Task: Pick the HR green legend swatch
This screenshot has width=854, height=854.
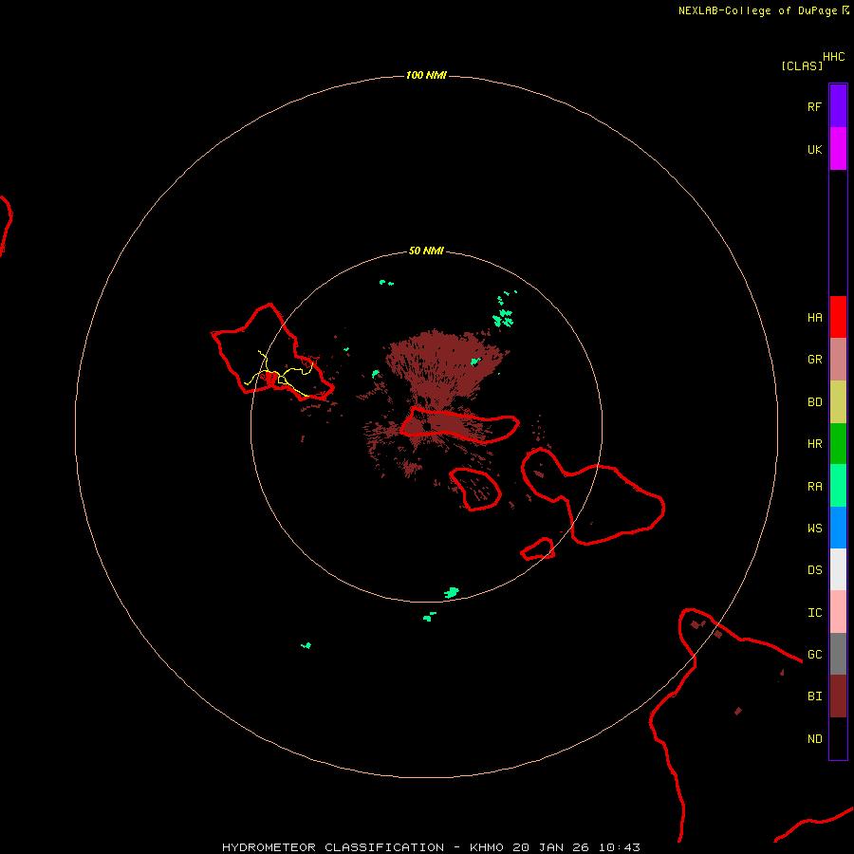Action: (x=838, y=443)
